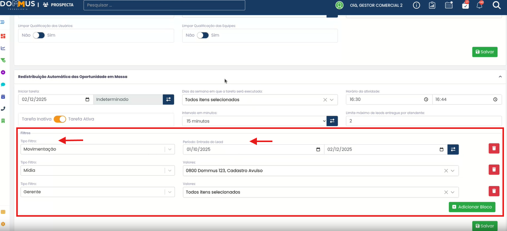Click the Adicionar Bloco button

pos(472,207)
